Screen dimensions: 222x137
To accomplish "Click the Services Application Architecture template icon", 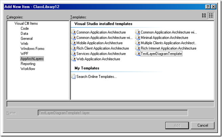I will (x=74, y=54).
